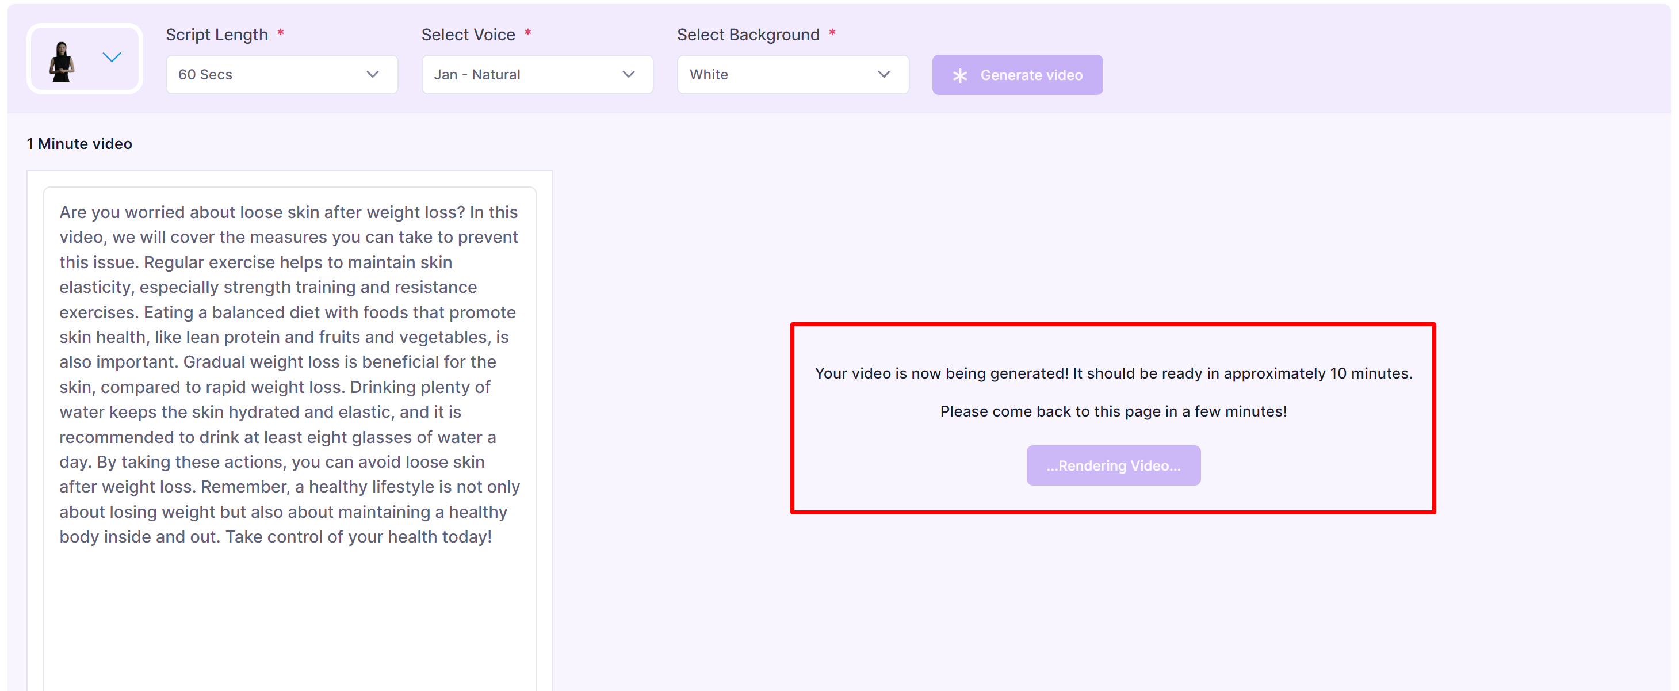
Task: Open the Script Length dropdown showing 60 Secs
Action: [282, 74]
